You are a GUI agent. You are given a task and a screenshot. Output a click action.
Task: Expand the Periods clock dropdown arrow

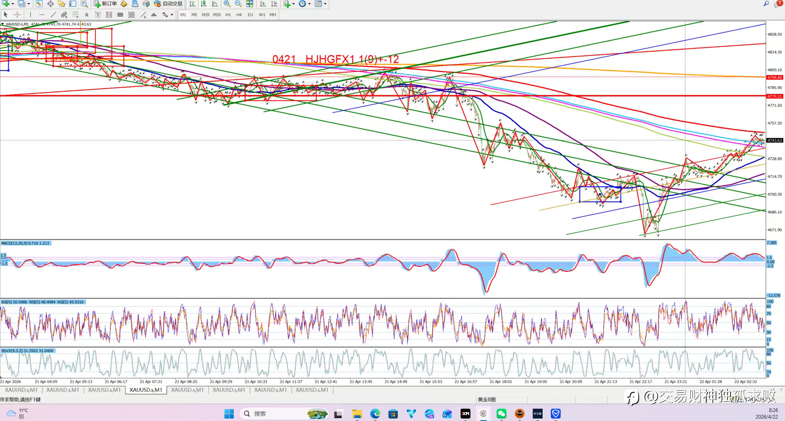coord(309,4)
